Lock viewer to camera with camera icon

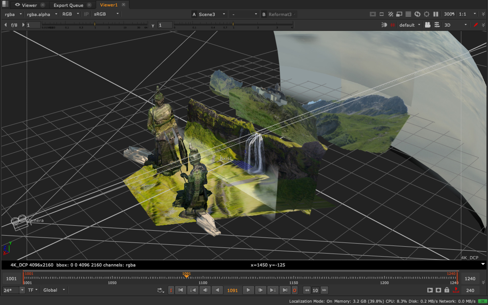tap(428, 25)
